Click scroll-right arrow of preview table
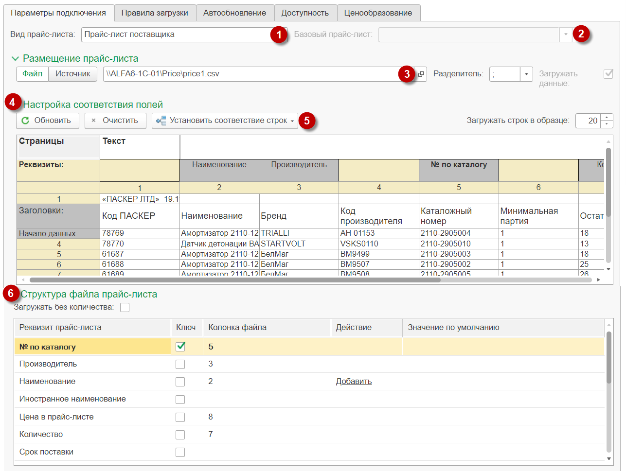This screenshot has width=626, height=472. pyautogui.click(x=598, y=280)
